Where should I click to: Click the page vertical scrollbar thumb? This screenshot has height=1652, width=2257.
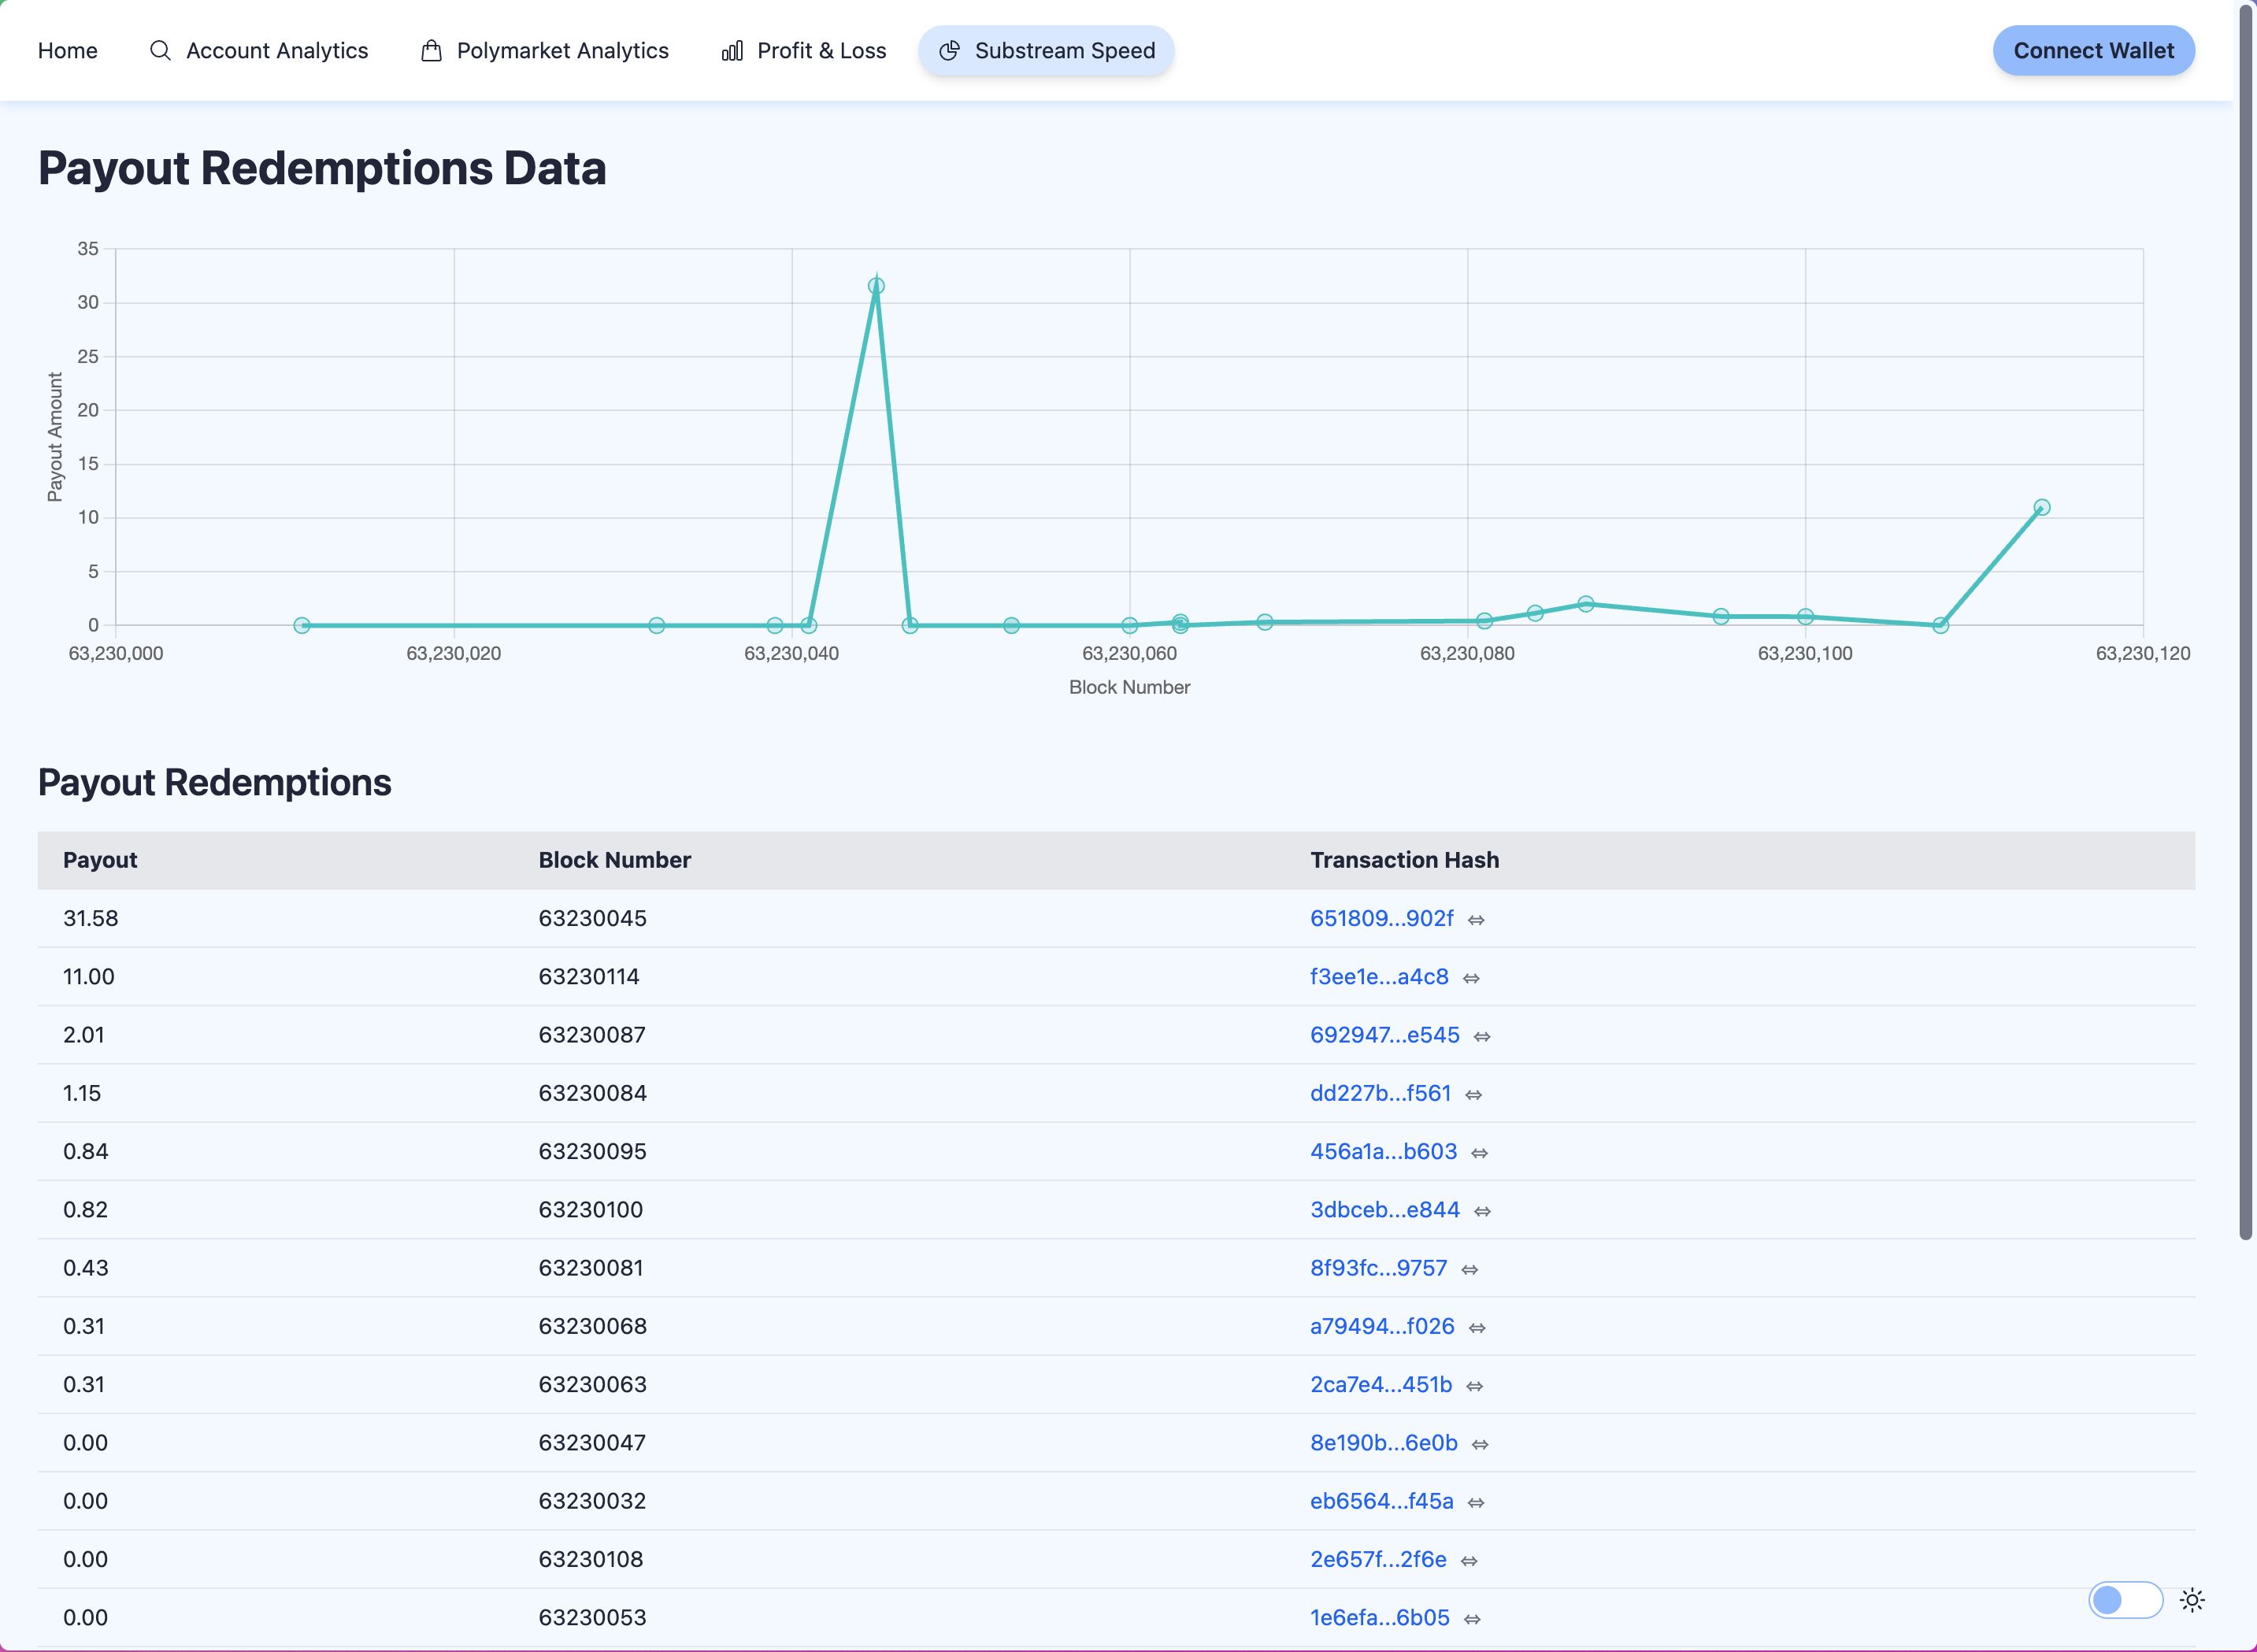tap(2245, 622)
